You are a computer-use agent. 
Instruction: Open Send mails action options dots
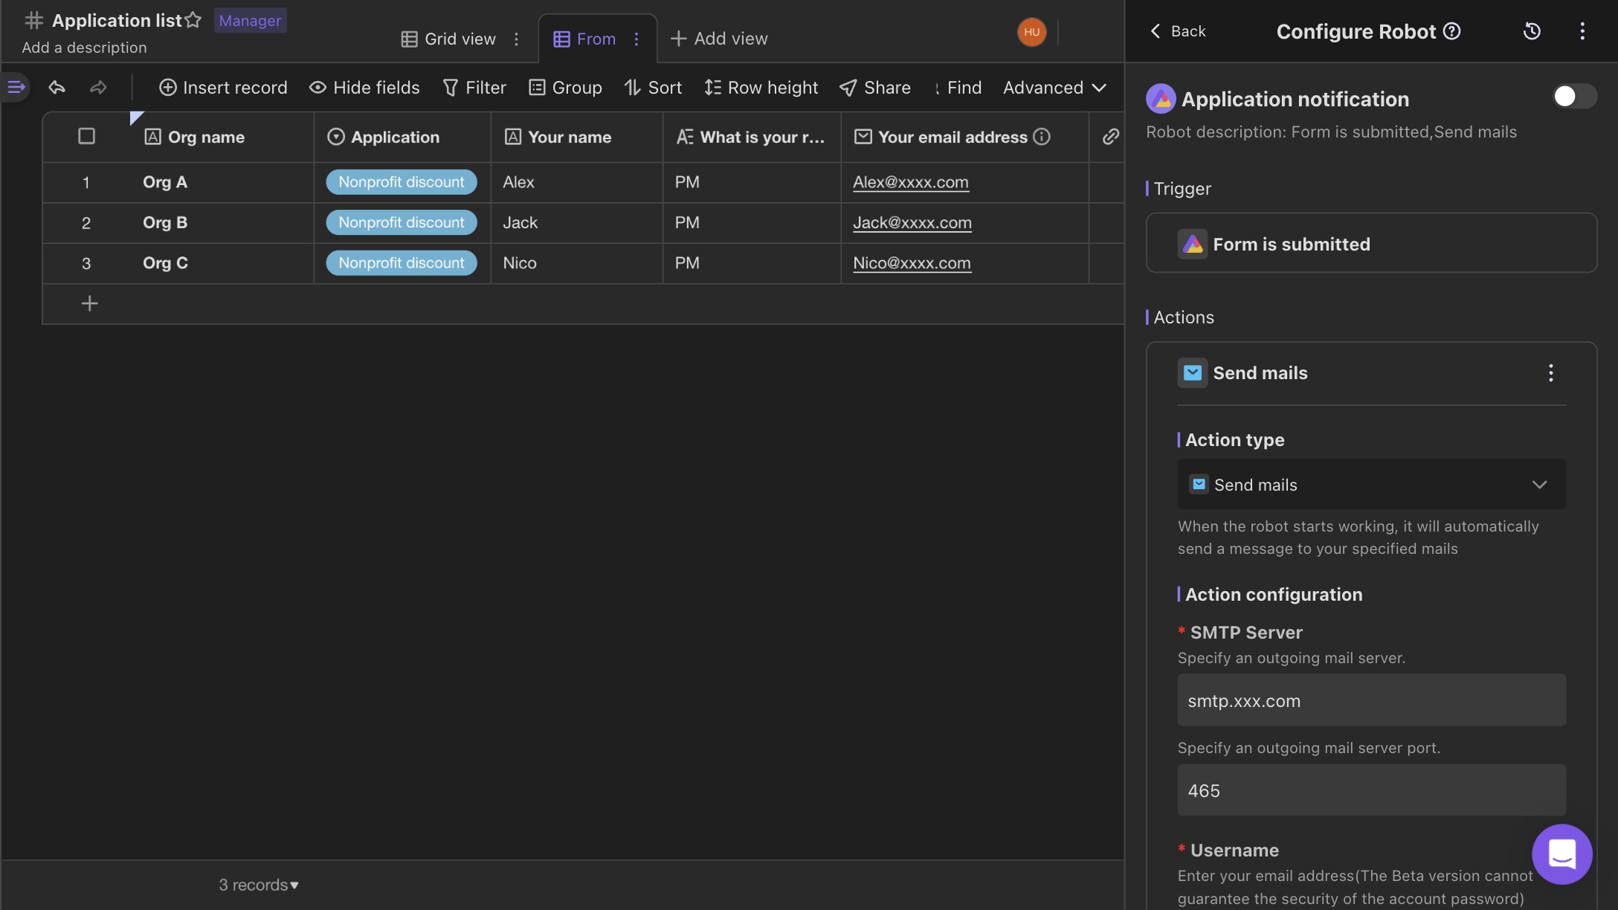[1550, 372]
